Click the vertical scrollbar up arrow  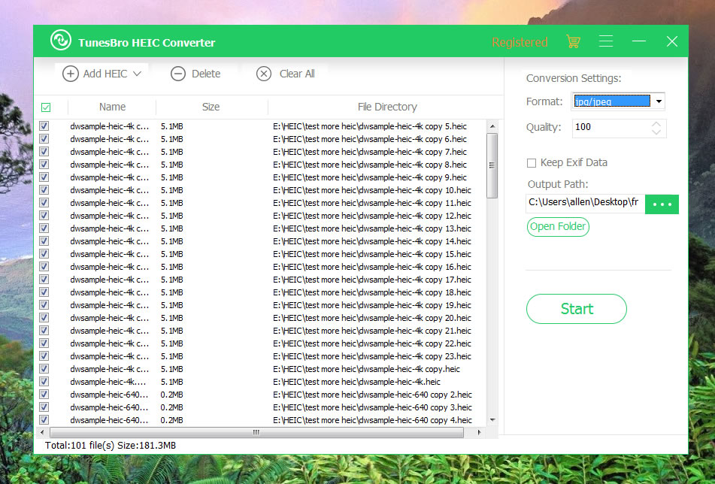[x=492, y=126]
